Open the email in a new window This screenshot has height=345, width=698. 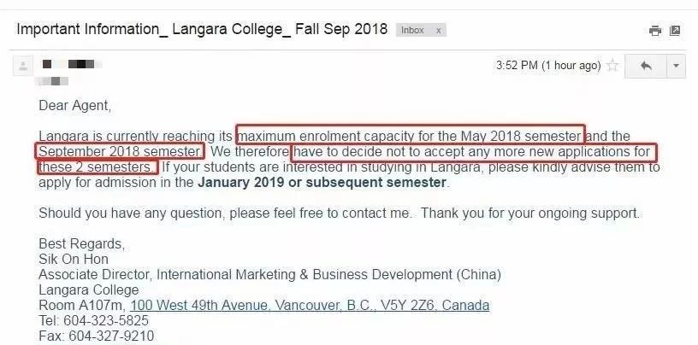click(x=675, y=31)
